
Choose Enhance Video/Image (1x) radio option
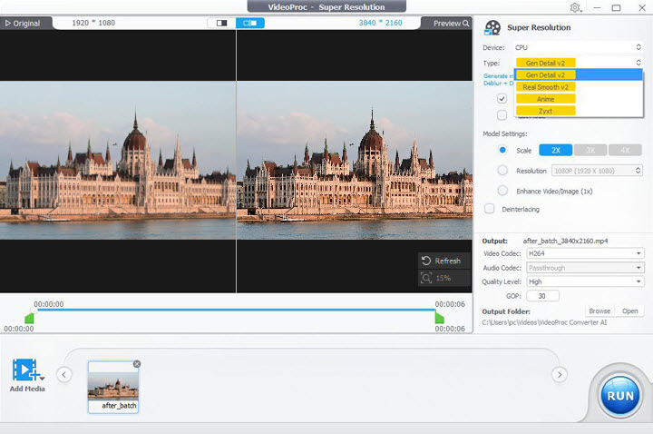tap(502, 191)
